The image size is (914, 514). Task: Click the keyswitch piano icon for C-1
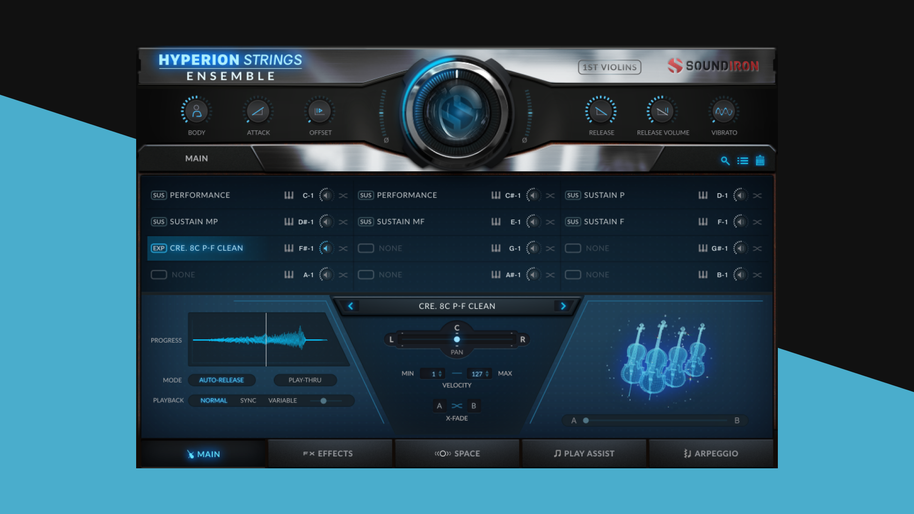click(x=289, y=195)
